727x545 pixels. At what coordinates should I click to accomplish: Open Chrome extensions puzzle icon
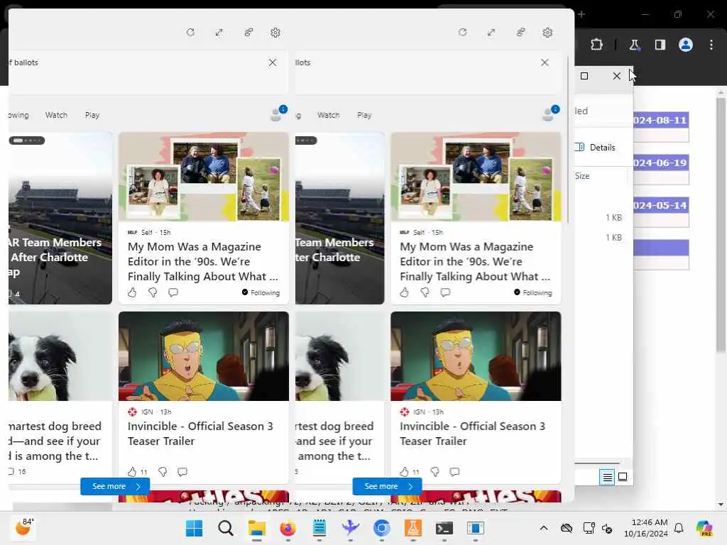pyautogui.click(x=596, y=45)
